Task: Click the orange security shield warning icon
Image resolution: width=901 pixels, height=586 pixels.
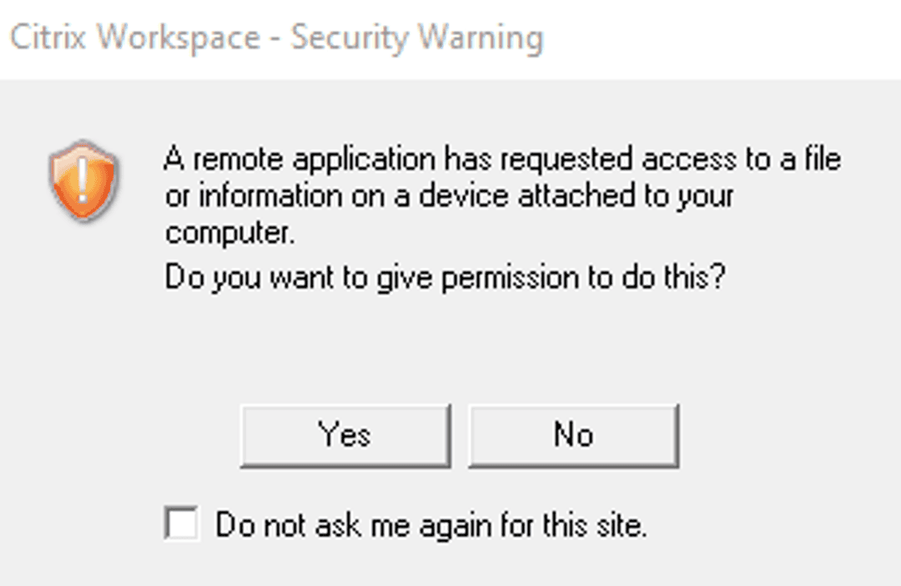Action: (x=84, y=181)
